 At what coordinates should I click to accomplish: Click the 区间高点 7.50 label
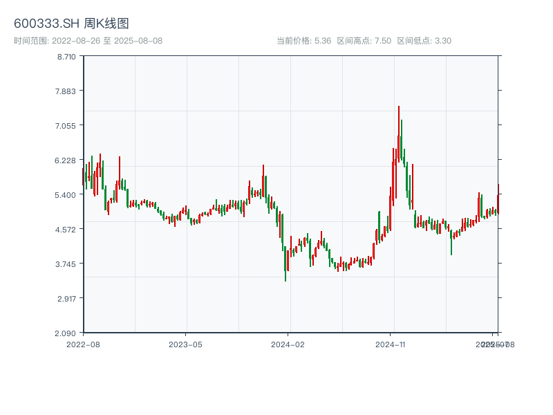(364, 41)
